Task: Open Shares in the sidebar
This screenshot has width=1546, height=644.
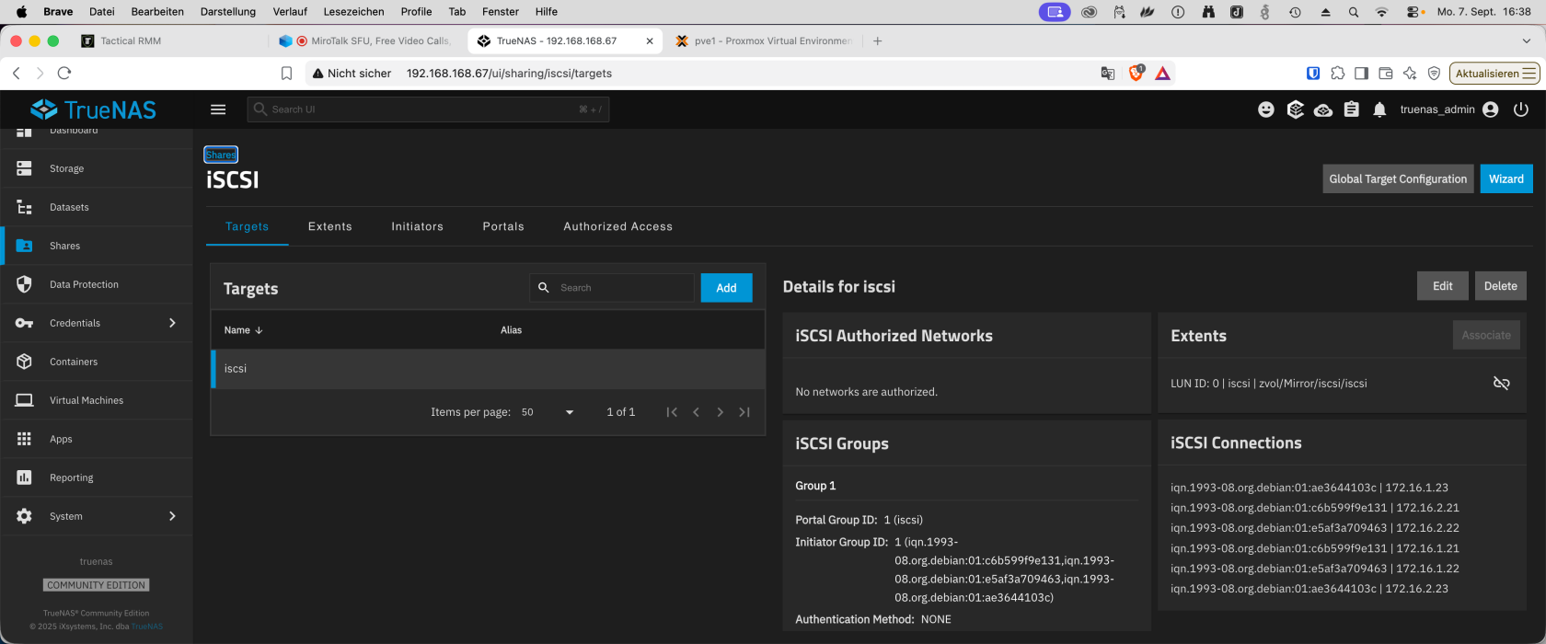Action: (x=97, y=246)
